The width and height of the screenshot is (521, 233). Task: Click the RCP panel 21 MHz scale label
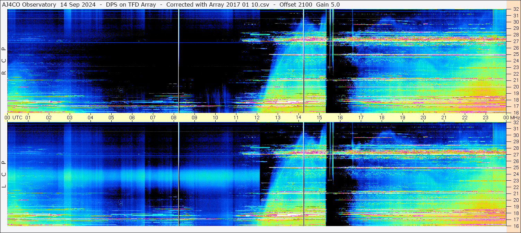(x=516, y=80)
